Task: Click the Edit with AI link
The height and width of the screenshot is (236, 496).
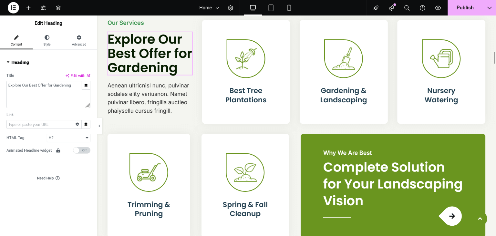Action: click(78, 76)
